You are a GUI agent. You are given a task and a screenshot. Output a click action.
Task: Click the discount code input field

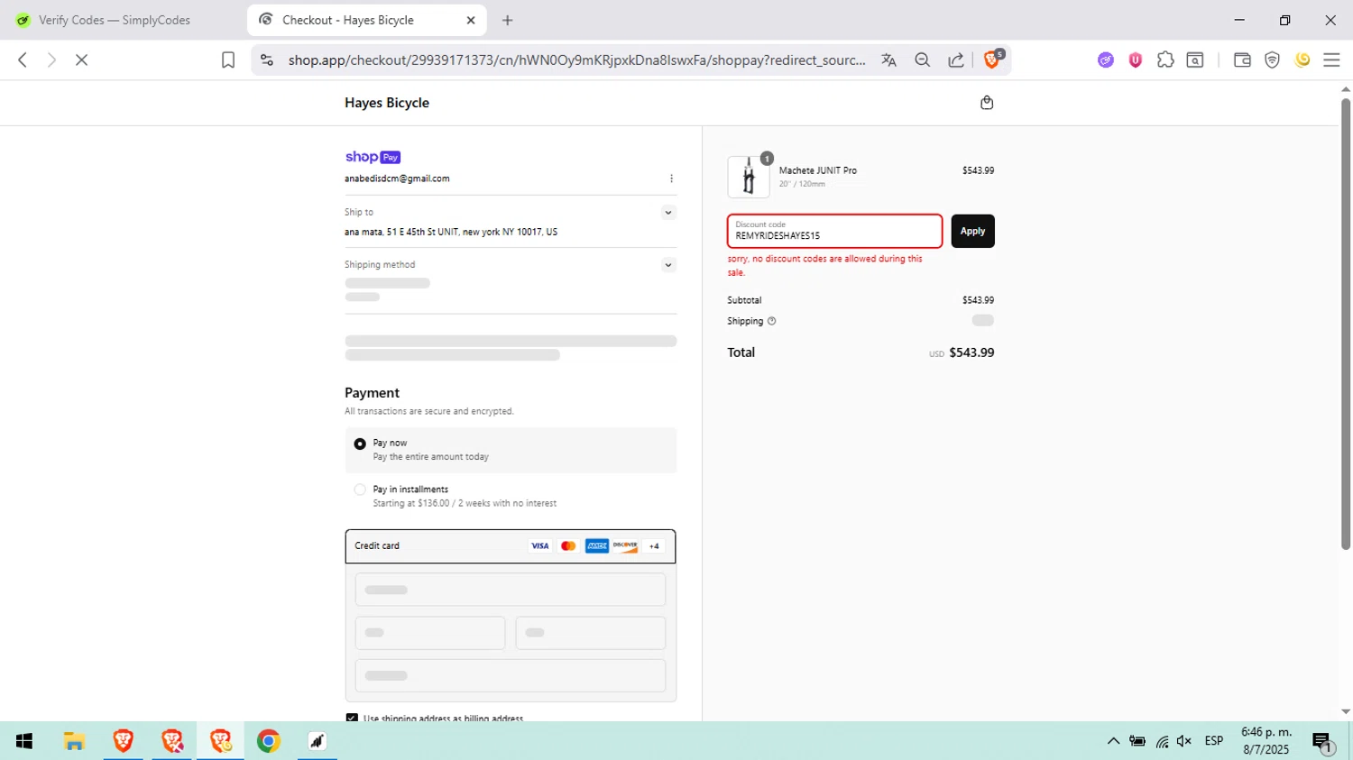(x=835, y=232)
